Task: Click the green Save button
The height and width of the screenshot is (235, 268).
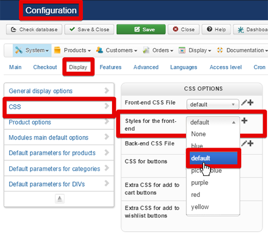Action: [141, 30]
